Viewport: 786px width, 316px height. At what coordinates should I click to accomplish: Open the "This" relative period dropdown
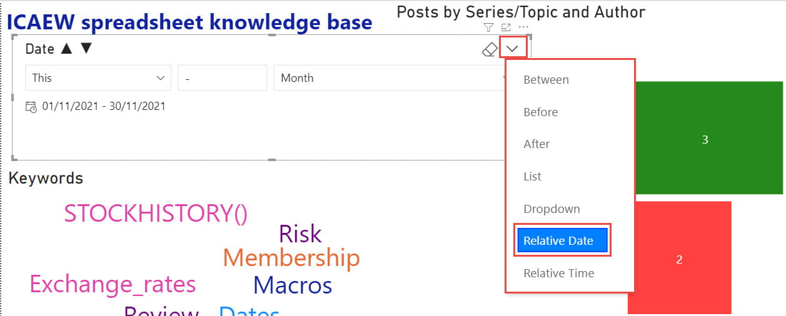pyautogui.click(x=98, y=78)
